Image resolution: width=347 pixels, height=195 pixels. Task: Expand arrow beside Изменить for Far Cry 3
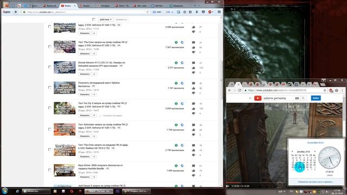(x=94, y=115)
